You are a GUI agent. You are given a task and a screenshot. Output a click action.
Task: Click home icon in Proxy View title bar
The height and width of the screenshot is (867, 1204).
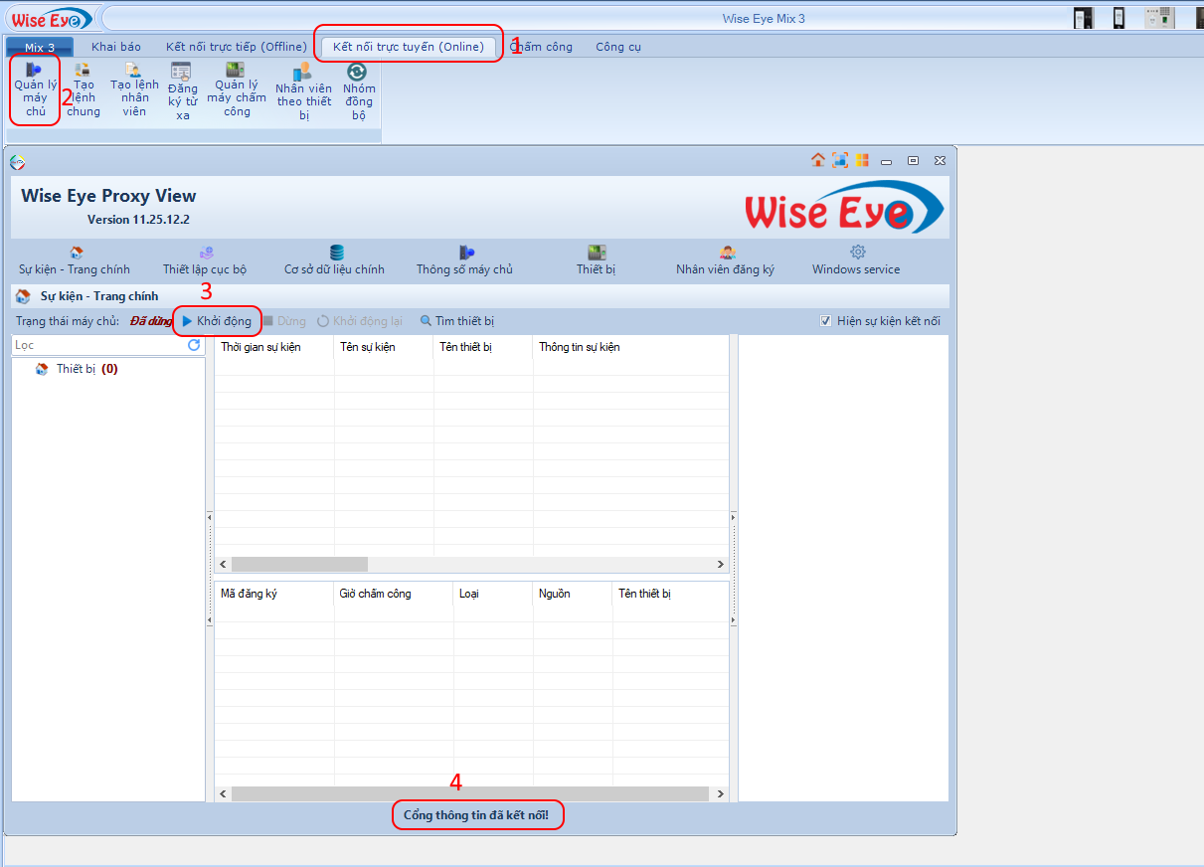tap(817, 160)
